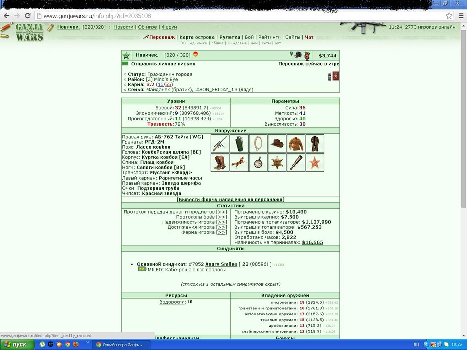Click the pixel character avatar in the profile header
This screenshot has width=467, height=350.
click(x=307, y=55)
